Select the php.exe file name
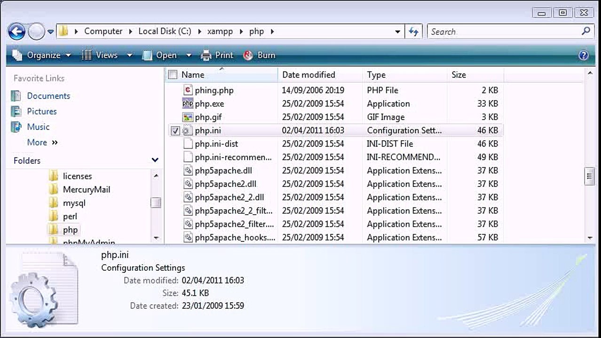This screenshot has width=601, height=338. (209, 104)
